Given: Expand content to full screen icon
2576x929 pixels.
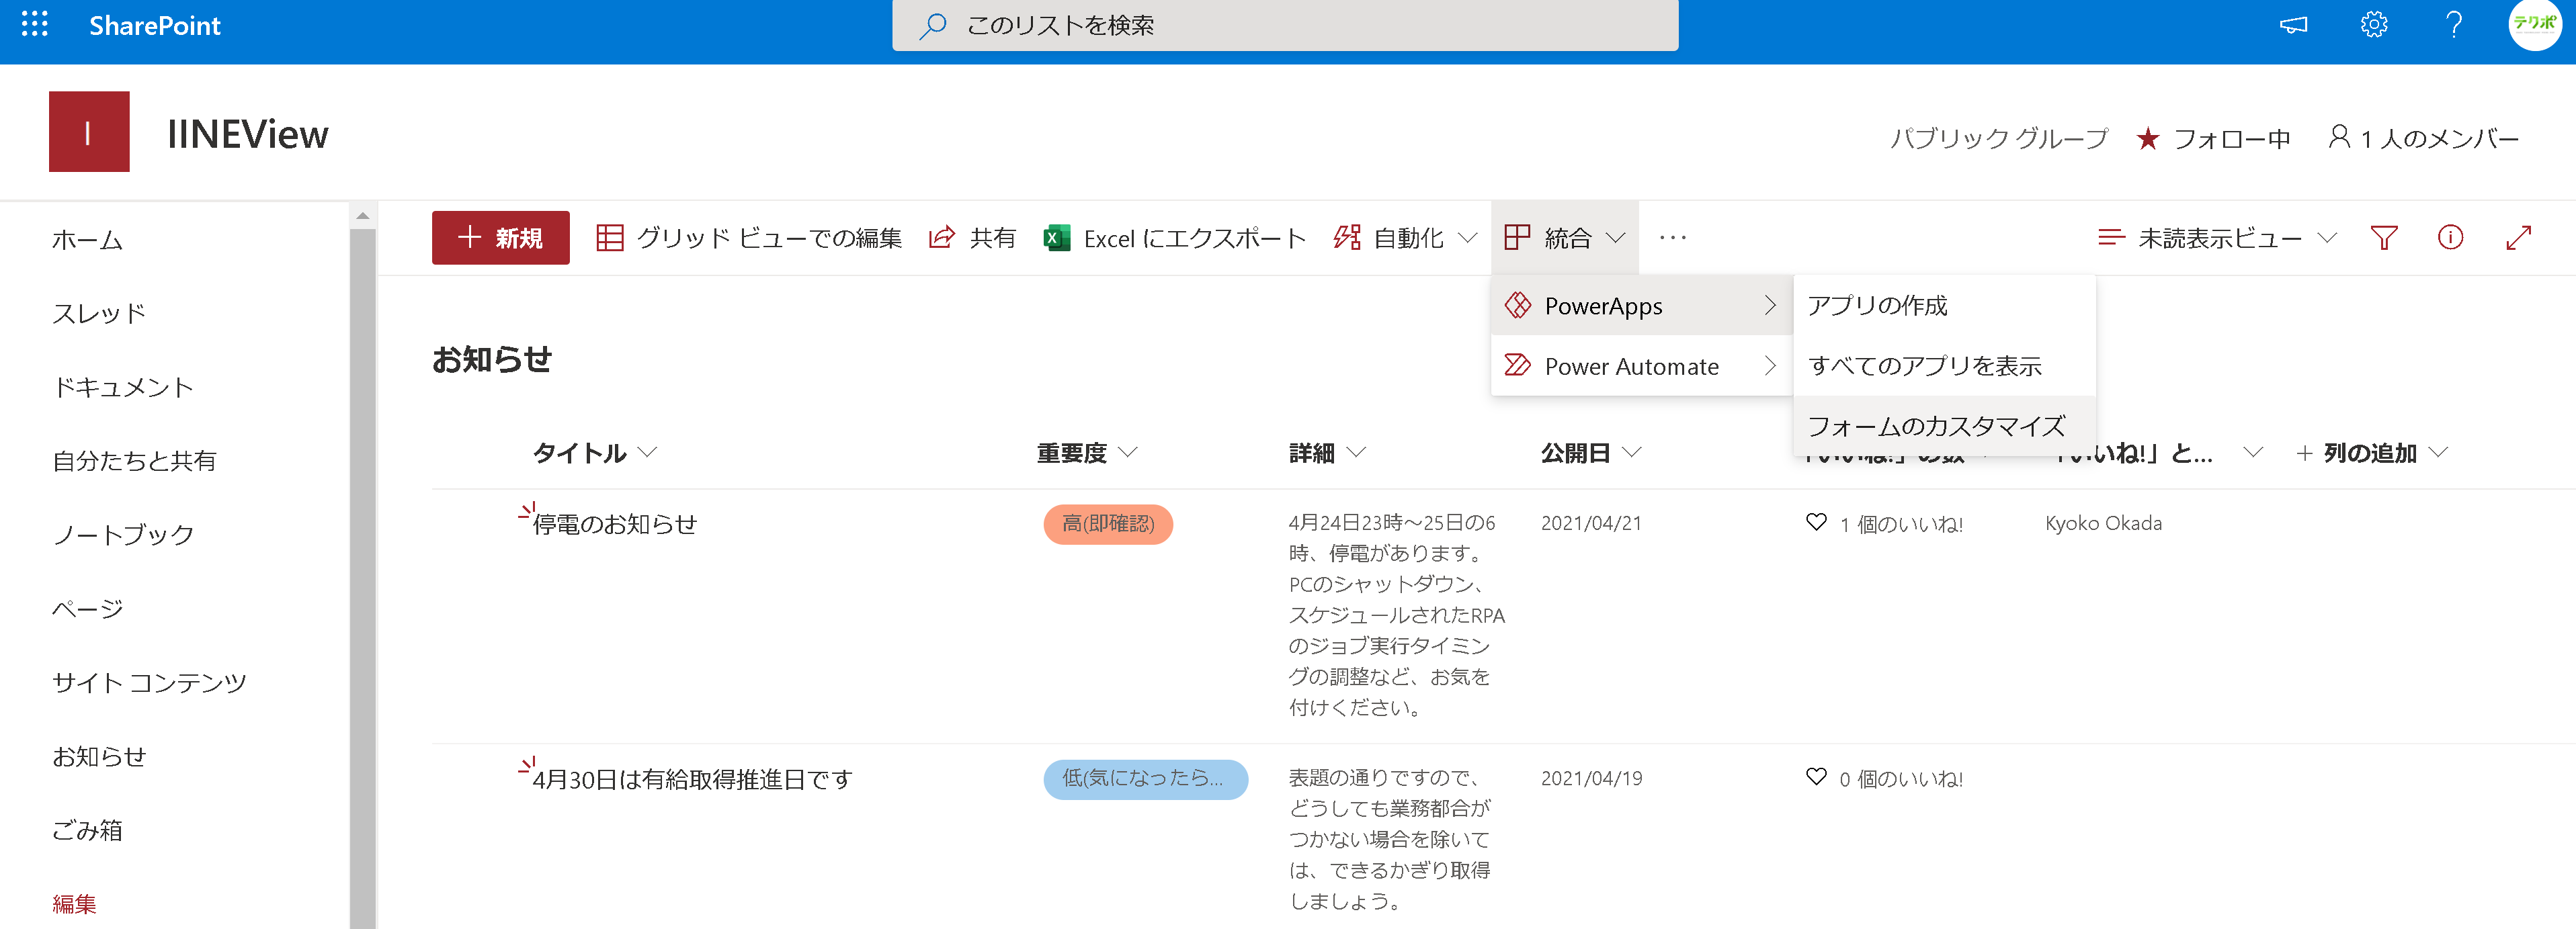Looking at the screenshot, I should tap(2518, 238).
